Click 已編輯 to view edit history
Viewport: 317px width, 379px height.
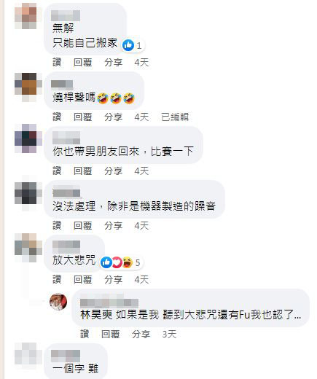coord(175,117)
